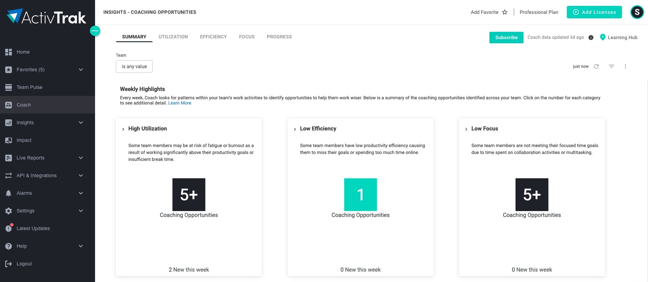648x282 pixels.
Task: Click the Favorites star icon in sidebar
Action: 9,70
